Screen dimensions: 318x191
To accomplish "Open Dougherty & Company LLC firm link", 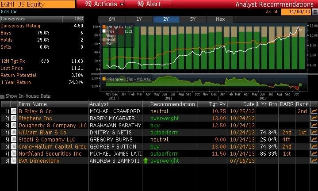I will click(53, 126).
